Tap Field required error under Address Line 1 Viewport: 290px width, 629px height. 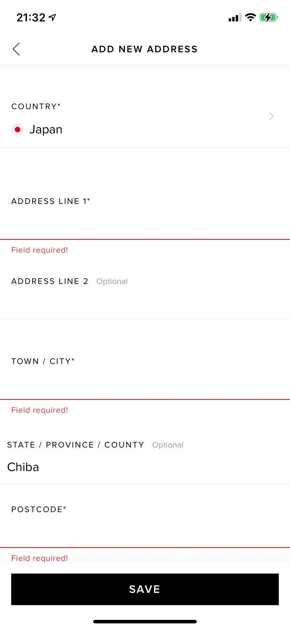pyautogui.click(x=40, y=250)
